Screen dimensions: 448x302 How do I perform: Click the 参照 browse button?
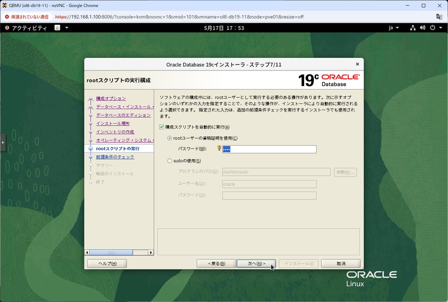pyautogui.click(x=345, y=172)
